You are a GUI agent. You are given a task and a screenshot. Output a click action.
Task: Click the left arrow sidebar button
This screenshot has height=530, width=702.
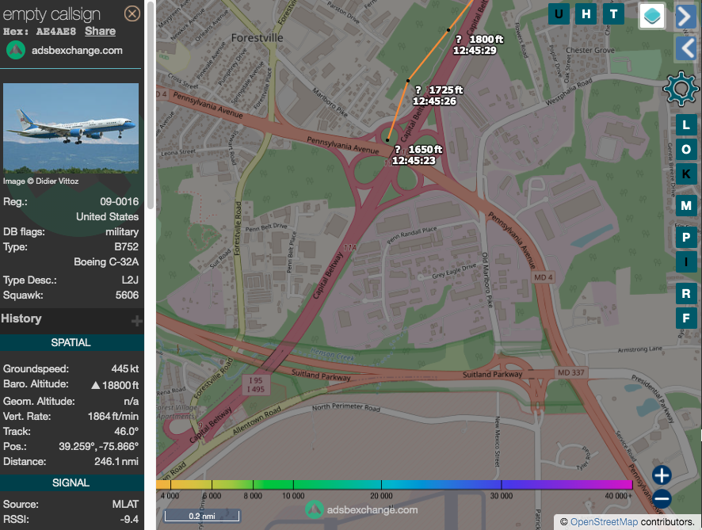pyautogui.click(x=685, y=48)
